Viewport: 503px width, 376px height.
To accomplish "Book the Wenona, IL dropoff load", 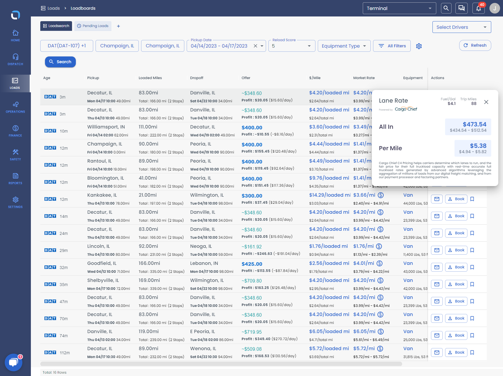I will pyautogui.click(x=456, y=352).
